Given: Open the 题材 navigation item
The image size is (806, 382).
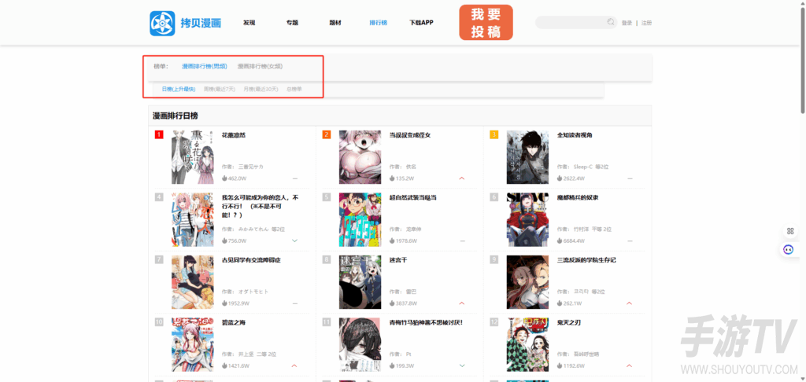Looking at the screenshot, I should point(335,23).
